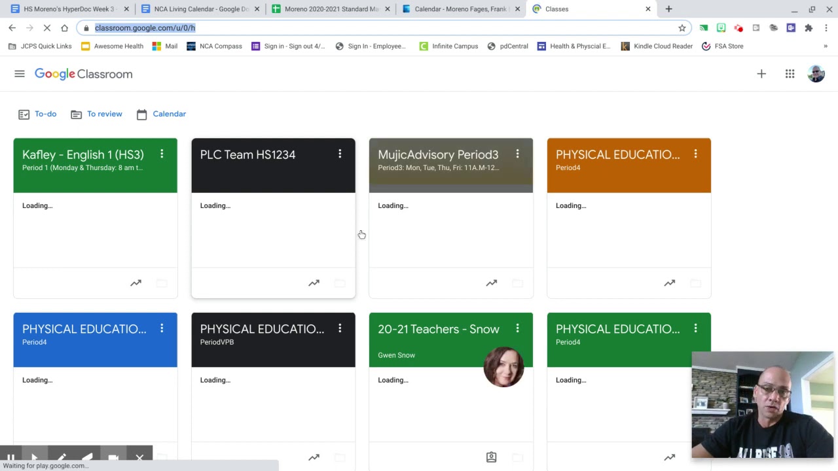Open gradebook icon on PLC Team HS1234 card

(x=314, y=283)
